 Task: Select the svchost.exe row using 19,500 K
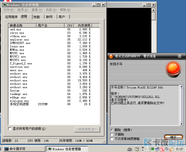[x=54, y=81]
